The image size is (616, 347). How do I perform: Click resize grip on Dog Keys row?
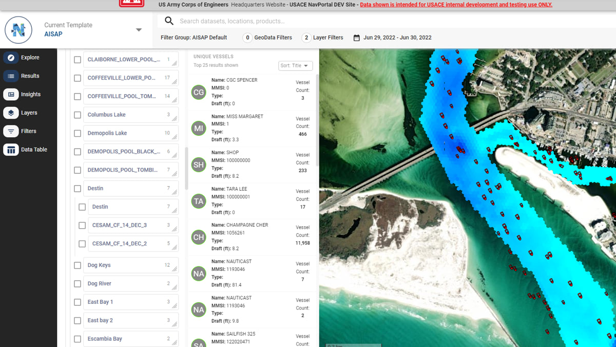(x=175, y=270)
